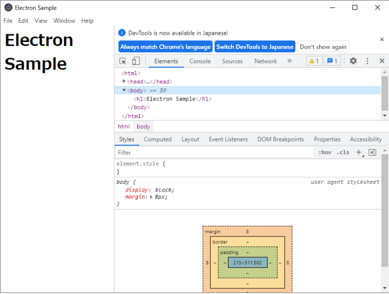Expand the margin shorthand property

(x=151, y=197)
